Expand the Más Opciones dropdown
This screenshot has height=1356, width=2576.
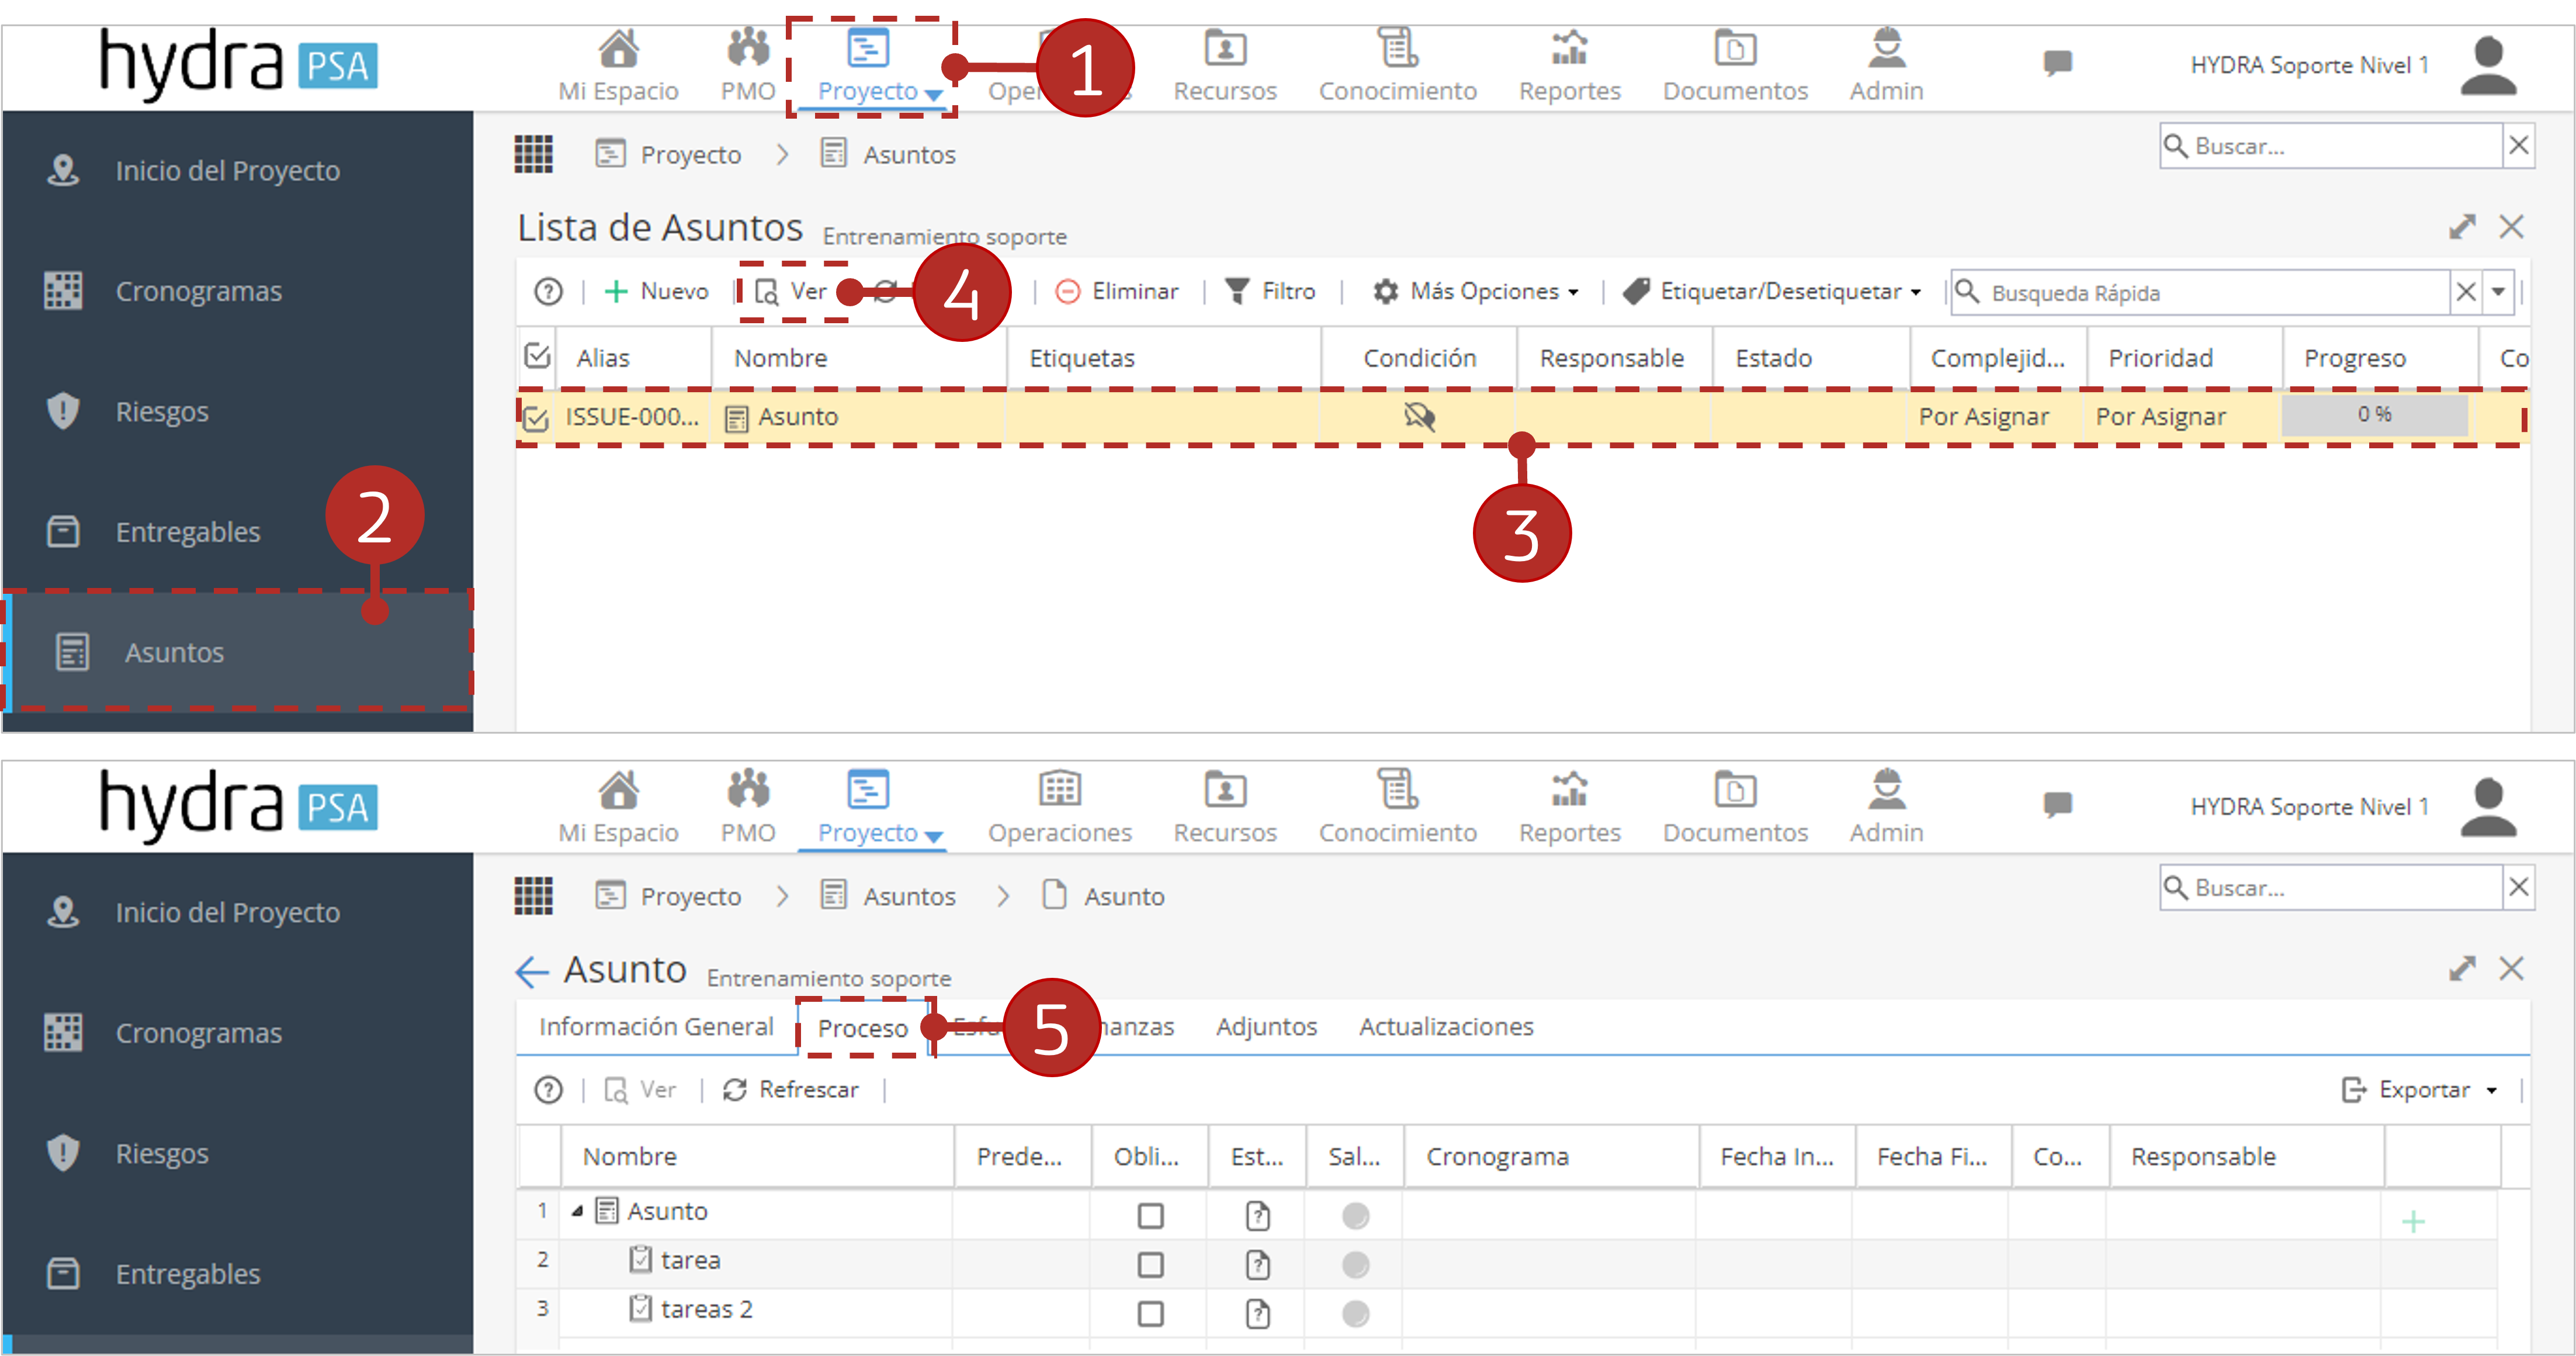pos(1475,291)
